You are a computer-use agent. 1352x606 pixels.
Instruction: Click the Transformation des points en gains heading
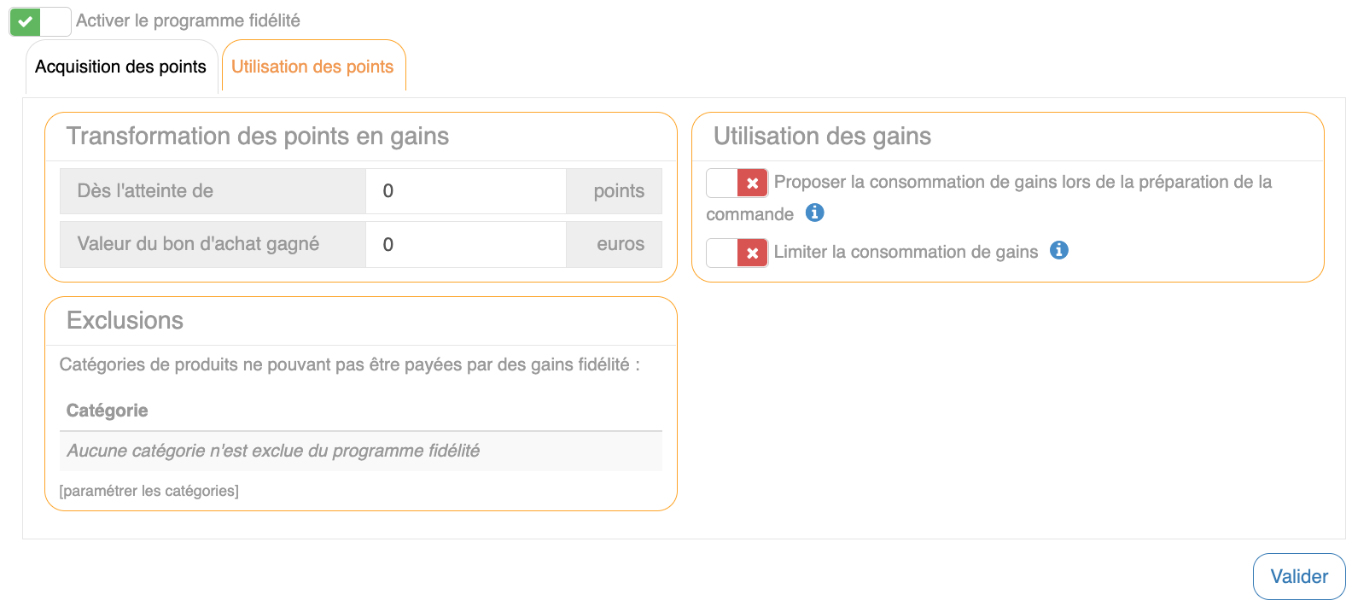pyautogui.click(x=258, y=137)
